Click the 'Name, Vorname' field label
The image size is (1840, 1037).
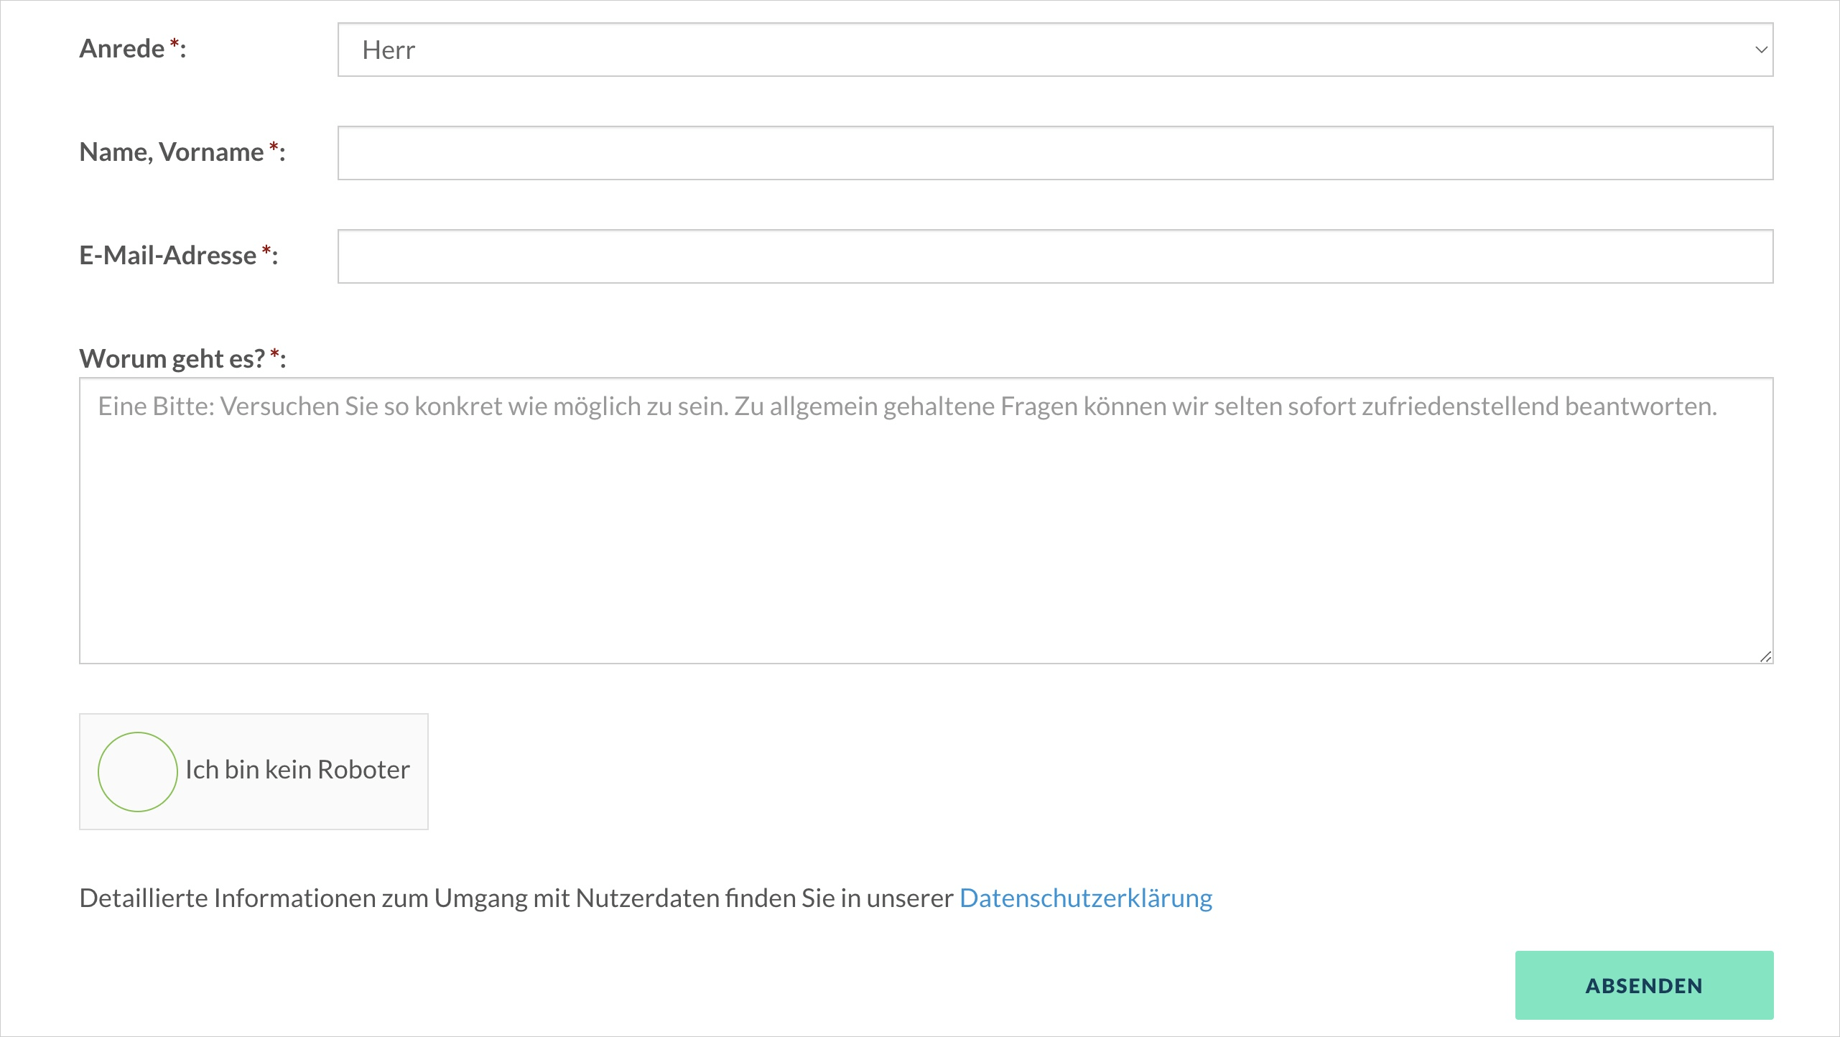(171, 152)
